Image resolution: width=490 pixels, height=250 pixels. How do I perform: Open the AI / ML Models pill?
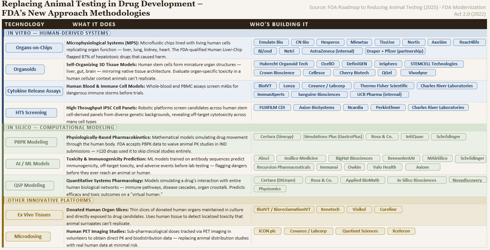32,164
